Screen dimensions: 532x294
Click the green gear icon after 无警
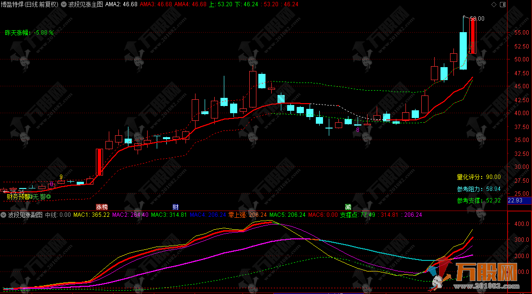click(x=48, y=196)
